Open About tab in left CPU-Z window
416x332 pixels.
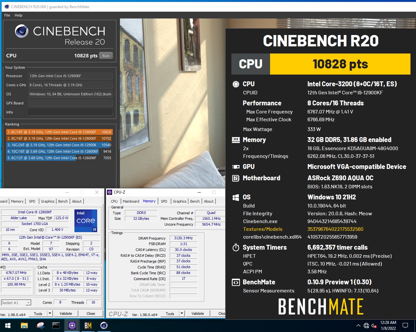pyautogui.click(x=77, y=201)
